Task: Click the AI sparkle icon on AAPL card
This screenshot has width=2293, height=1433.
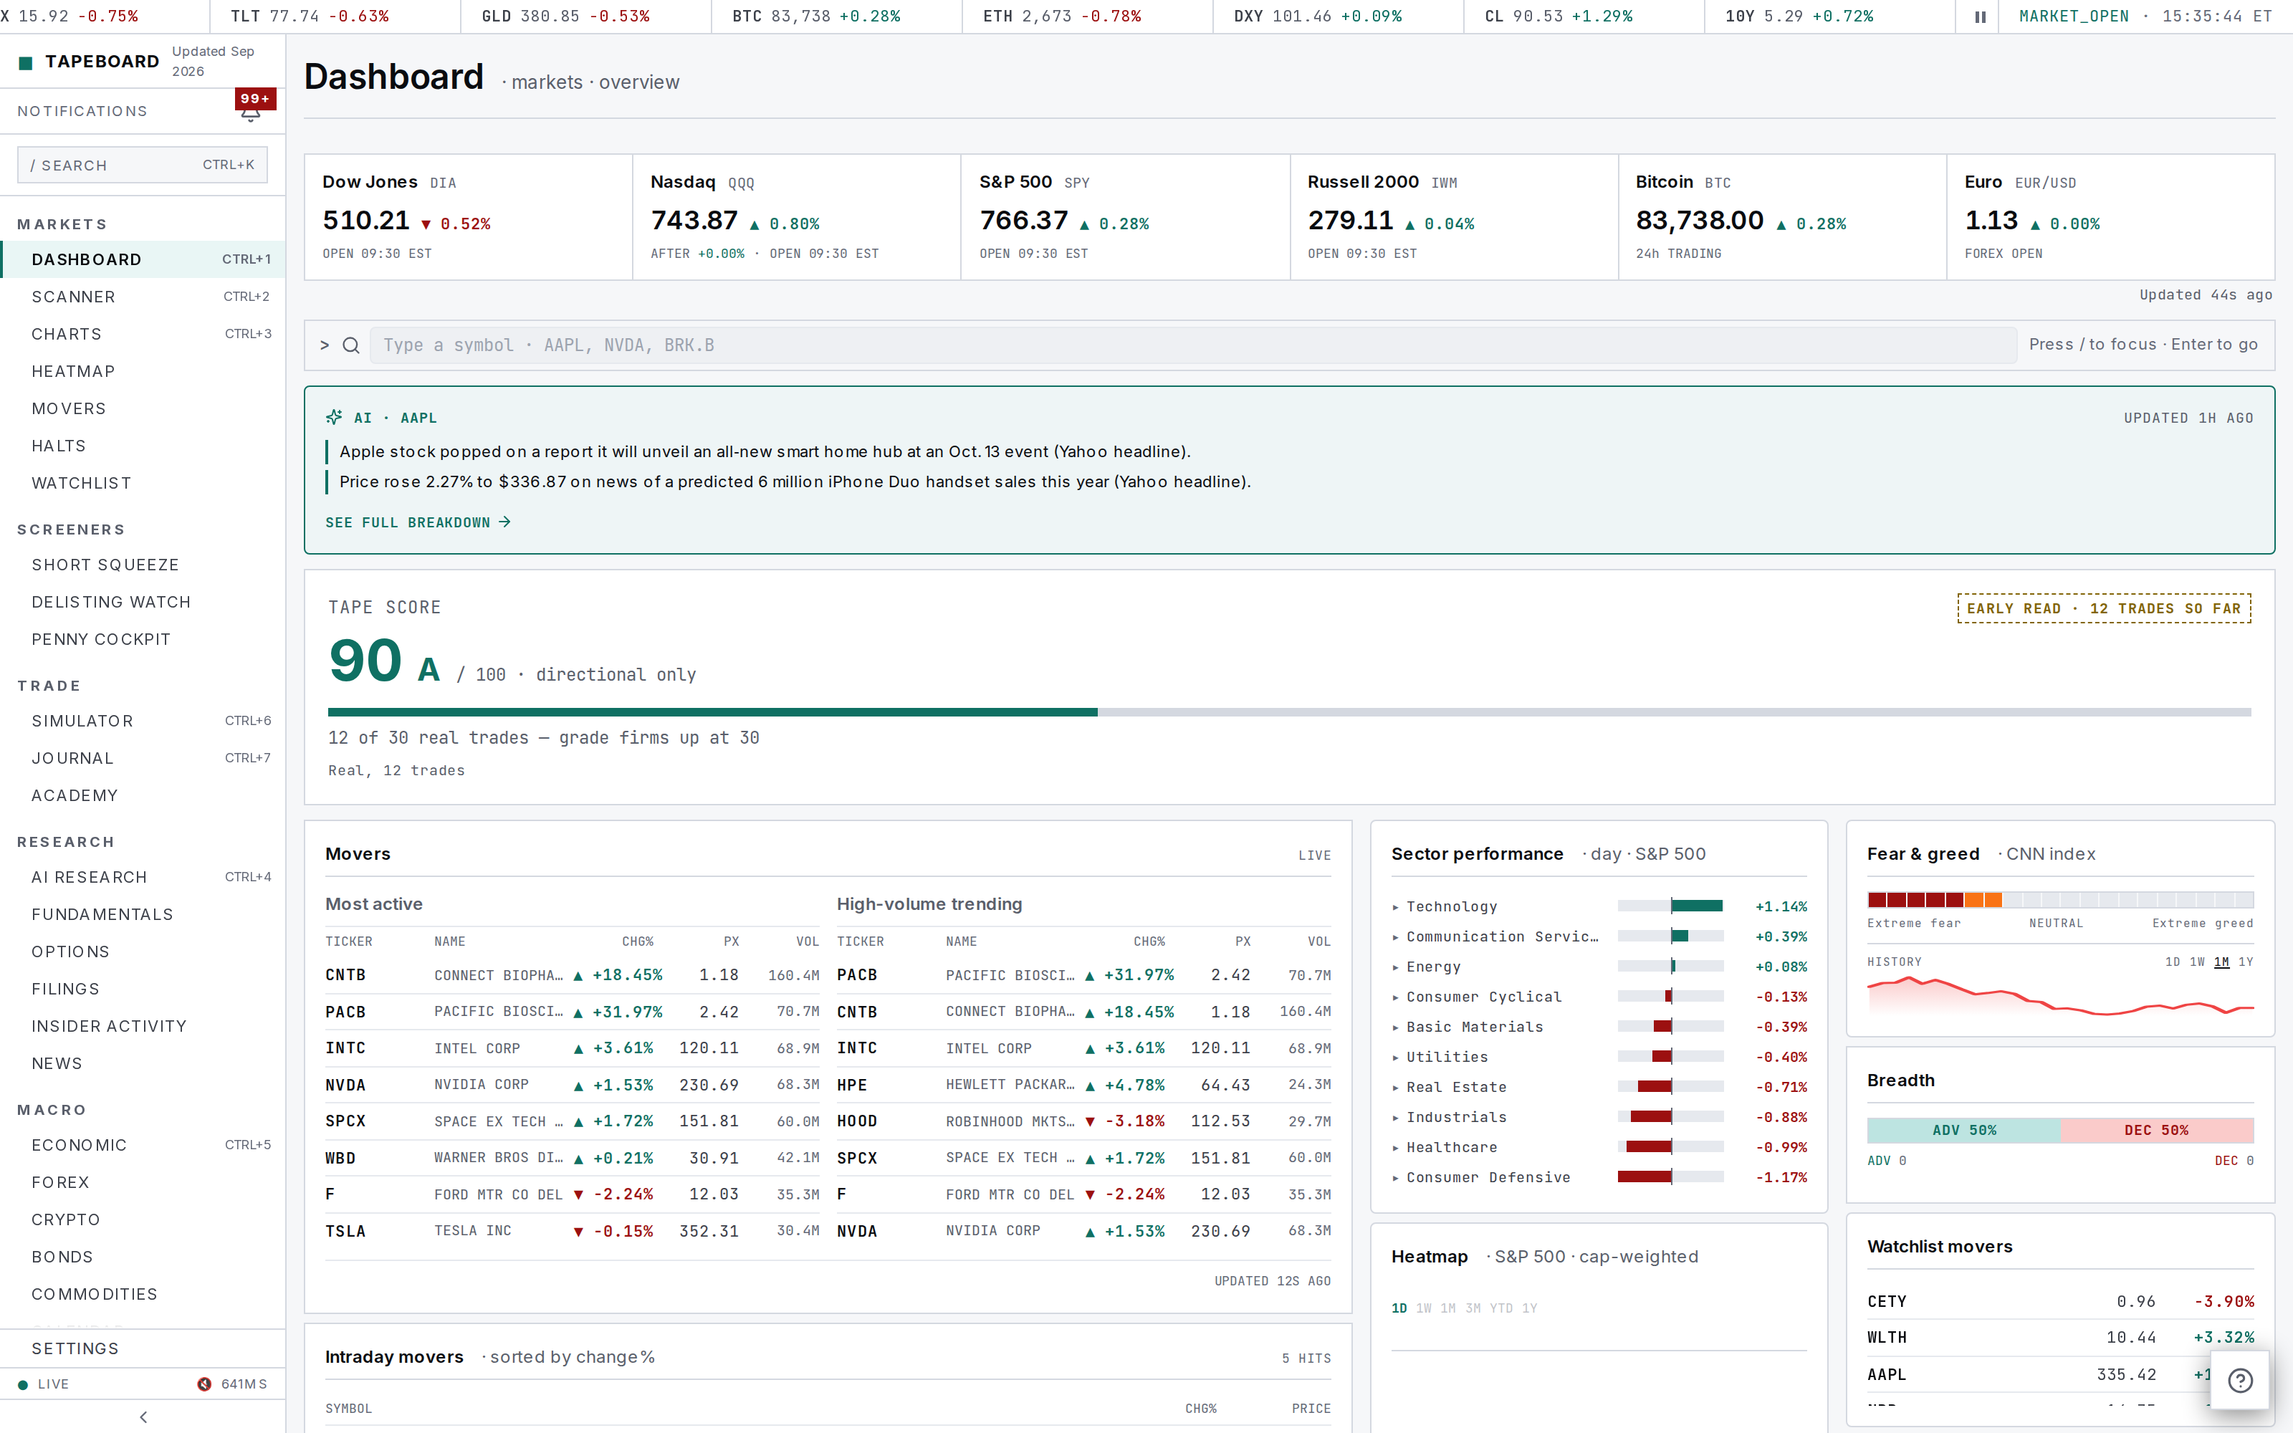Action: coord(333,417)
